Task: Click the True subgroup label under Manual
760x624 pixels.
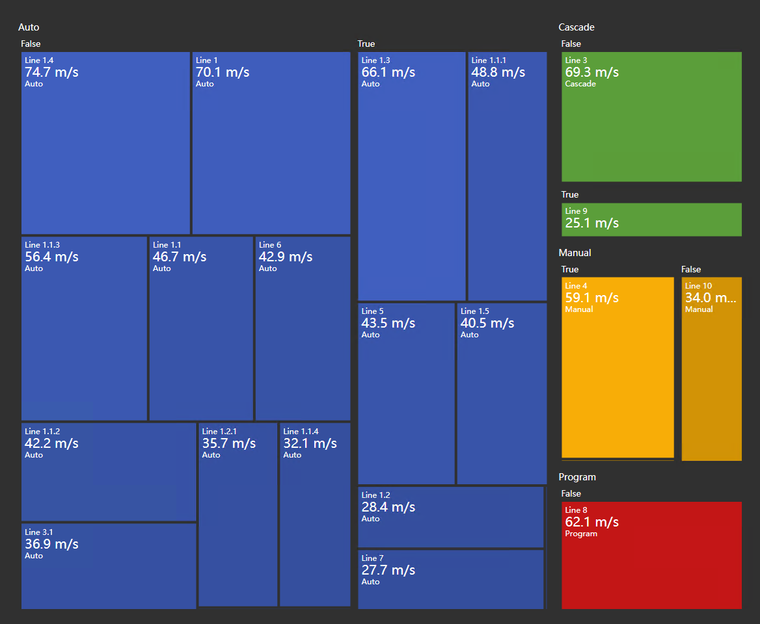Action: 570,269
